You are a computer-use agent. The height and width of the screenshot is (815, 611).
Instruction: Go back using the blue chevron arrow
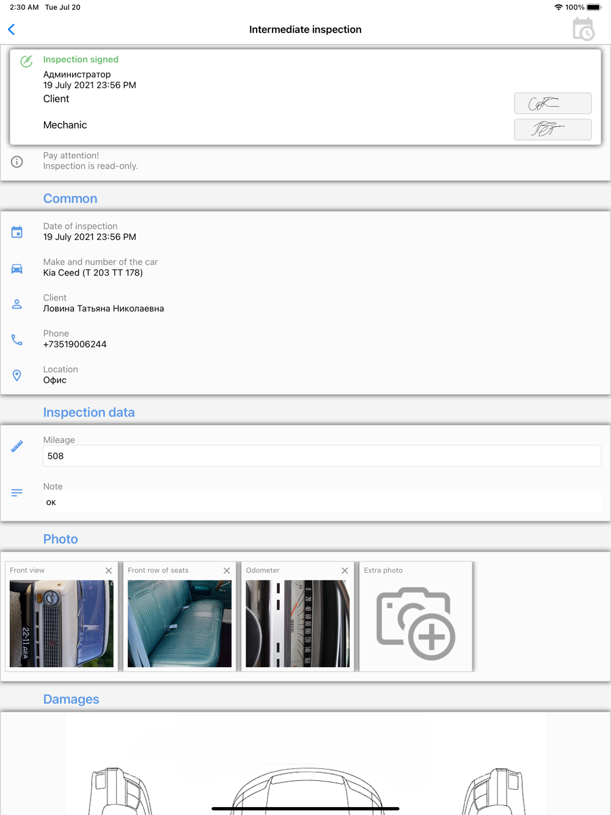(x=12, y=29)
